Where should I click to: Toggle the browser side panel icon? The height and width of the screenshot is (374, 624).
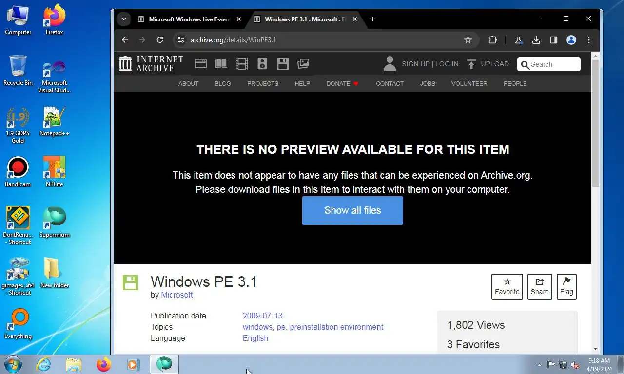click(554, 40)
